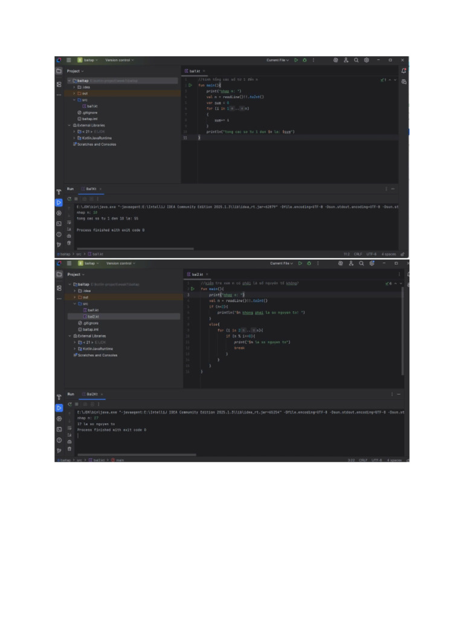Stop the Bai1Kt process in Run panel
464x619 pixels.
click(x=76, y=199)
